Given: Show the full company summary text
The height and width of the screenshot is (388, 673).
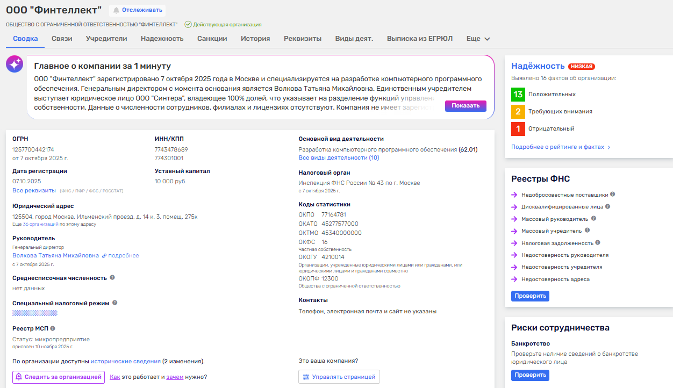Looking at the screenshot, I should [x=465, y=106].
